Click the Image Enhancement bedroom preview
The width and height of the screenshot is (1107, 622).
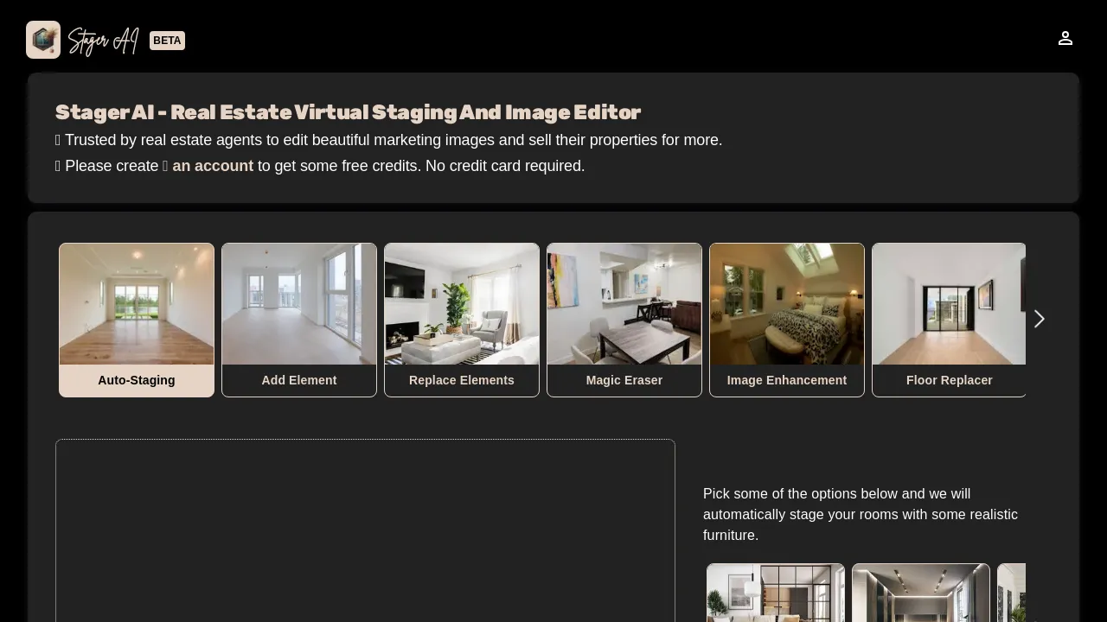786,304
